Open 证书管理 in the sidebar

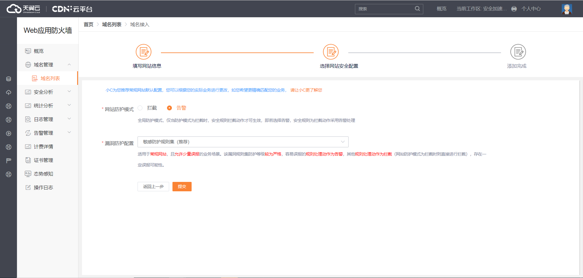coord(43,160)
